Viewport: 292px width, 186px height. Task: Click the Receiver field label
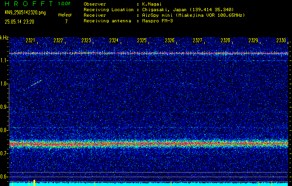coord(95,15)
